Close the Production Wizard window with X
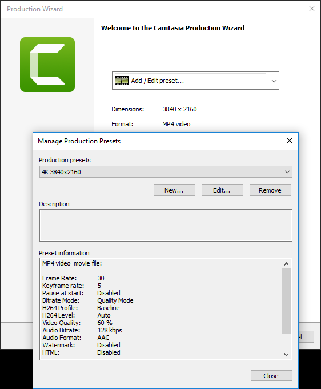 point(312,9)
